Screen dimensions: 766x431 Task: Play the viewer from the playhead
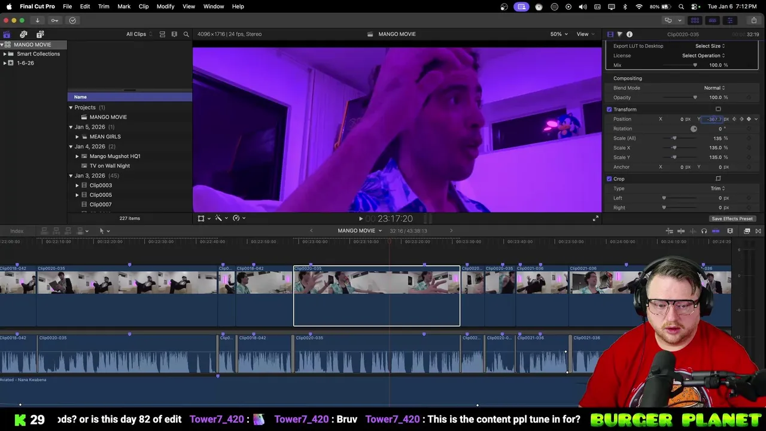tap(361, 219)
